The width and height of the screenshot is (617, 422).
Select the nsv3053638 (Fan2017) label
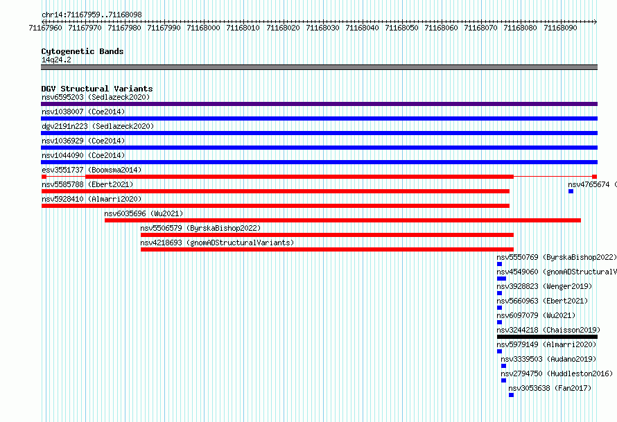click(550, 388)
